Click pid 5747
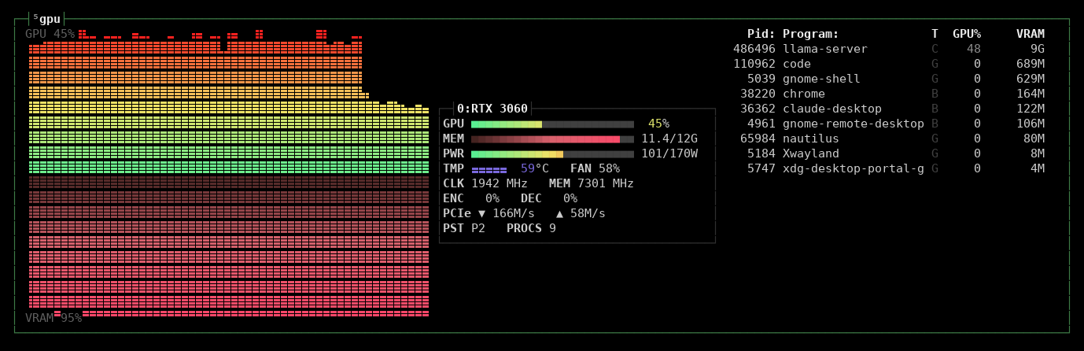 [x=761, y=168]
